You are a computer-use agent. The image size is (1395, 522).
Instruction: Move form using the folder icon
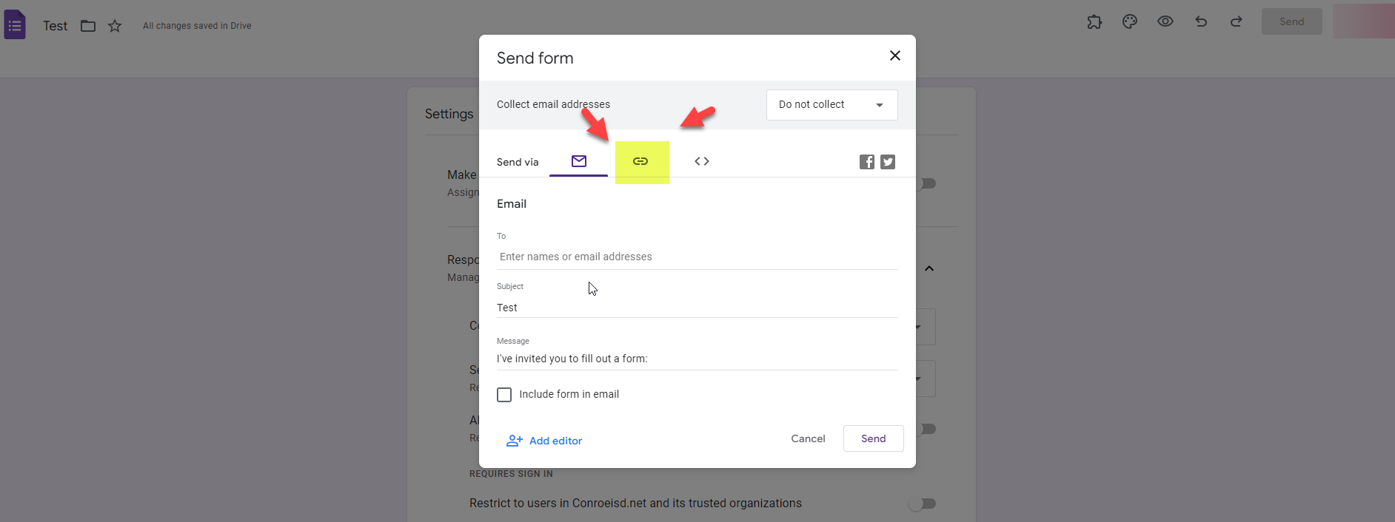(88, 26)
